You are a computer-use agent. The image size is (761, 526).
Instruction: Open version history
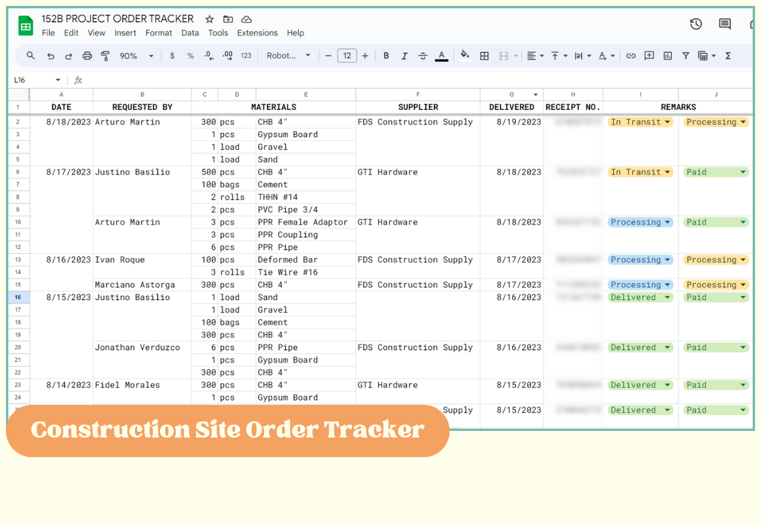pos(696,24)
